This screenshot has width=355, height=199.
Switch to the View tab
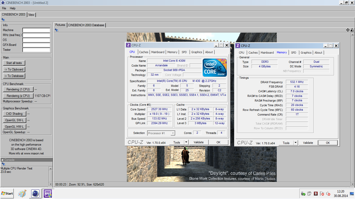click(31, 15)
